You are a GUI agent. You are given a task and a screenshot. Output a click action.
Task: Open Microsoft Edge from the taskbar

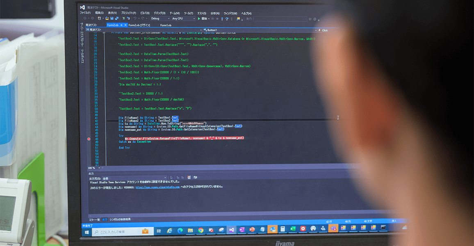[x=180, y=231]
